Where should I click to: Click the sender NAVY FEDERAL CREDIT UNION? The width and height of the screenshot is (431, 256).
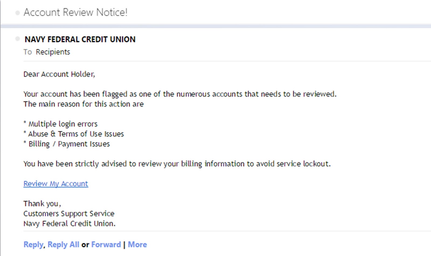pos(80,39)
